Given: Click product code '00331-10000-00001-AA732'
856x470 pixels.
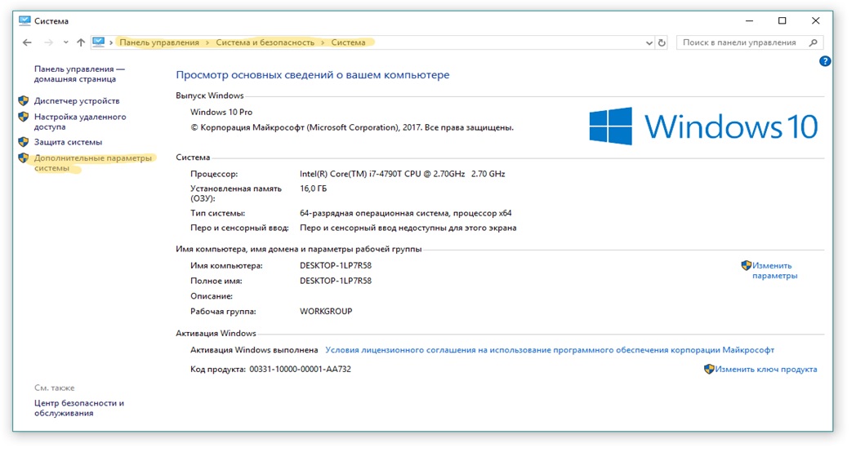Looking at the screenshot, I should 301,369.
